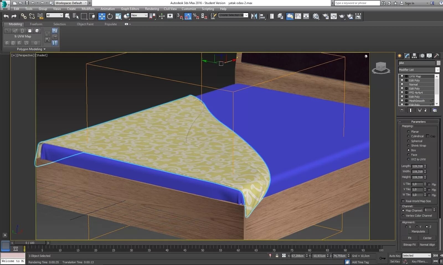
Task: Toggle the Angle Snap icon
Action: point(188,16)
